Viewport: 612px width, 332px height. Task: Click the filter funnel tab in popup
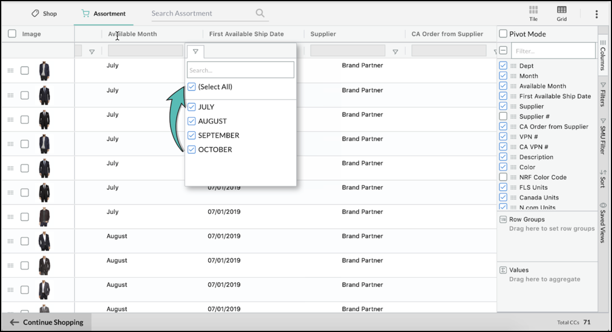click(x=195, y=52)
